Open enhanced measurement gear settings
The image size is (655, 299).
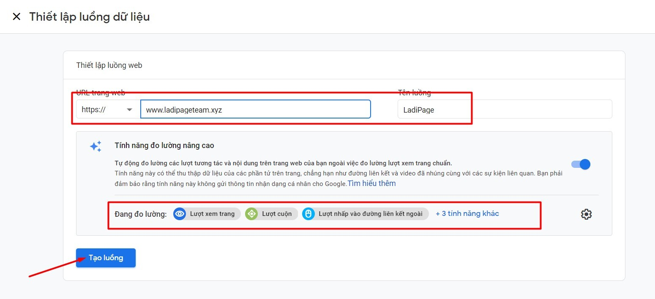pyautogui.click(x=586, y=214)
